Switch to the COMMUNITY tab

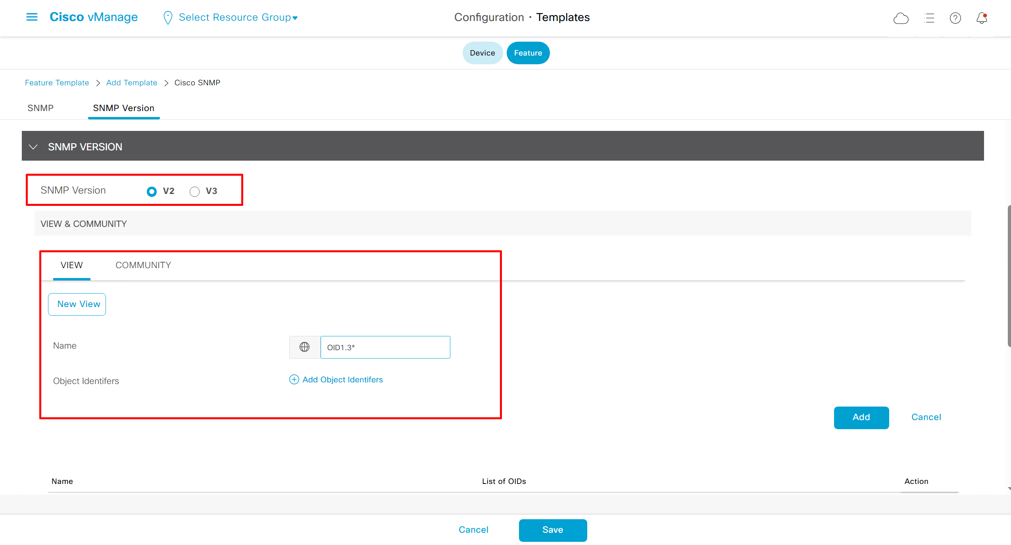(143, 265)
